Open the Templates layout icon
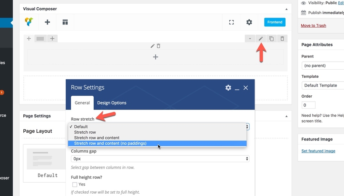Image resolution: width=344 pixels, height=196 pixels. [x=65, y=22]
